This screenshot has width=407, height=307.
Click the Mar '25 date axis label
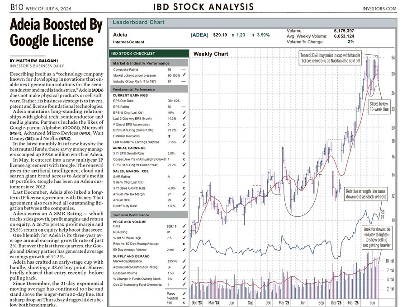click(x=284, y=302)
